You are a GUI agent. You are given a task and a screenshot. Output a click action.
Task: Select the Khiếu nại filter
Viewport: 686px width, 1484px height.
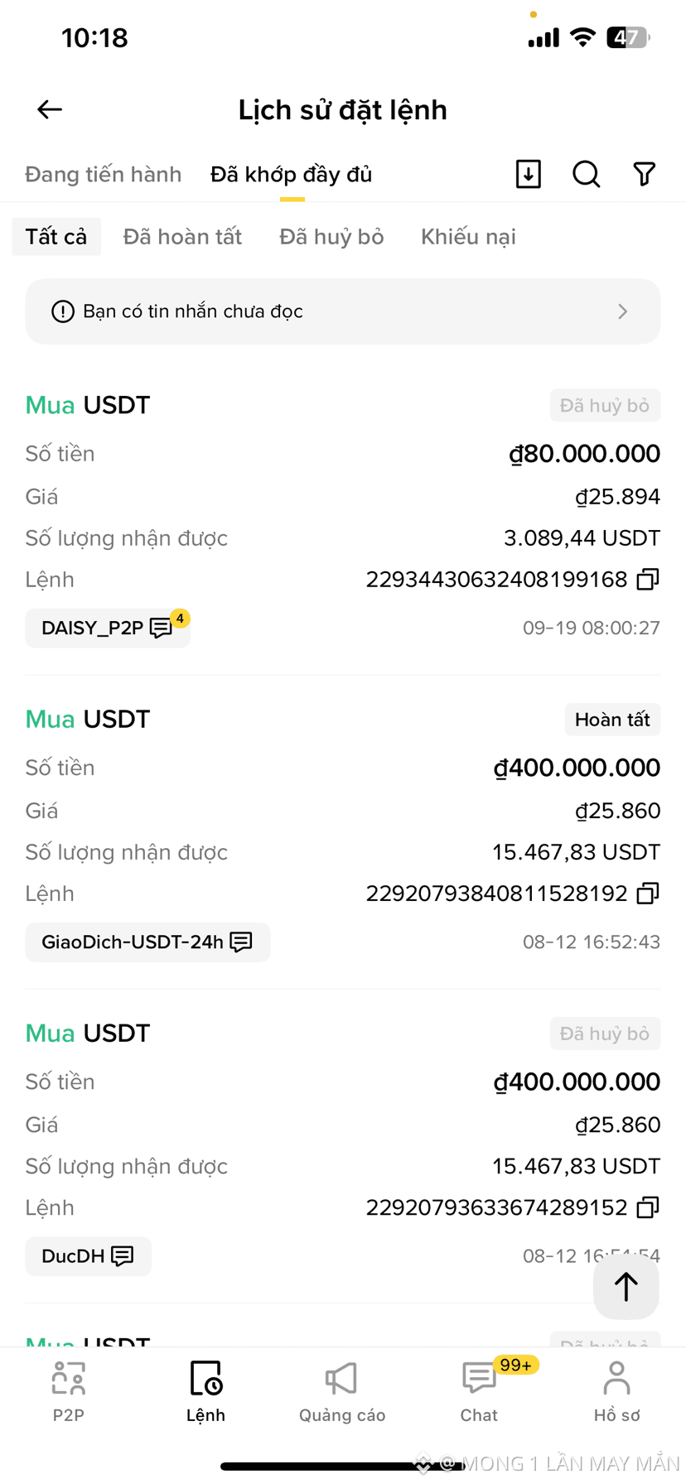[468, 237]
